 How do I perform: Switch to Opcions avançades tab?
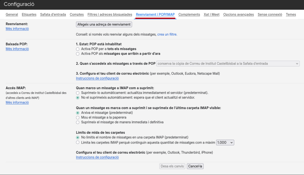(238, 15)
